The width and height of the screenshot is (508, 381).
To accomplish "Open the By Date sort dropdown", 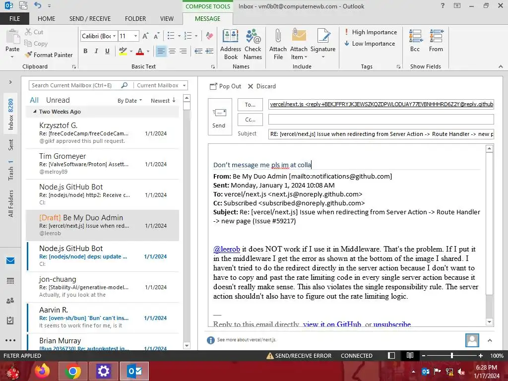I will (x=129, y=101).
